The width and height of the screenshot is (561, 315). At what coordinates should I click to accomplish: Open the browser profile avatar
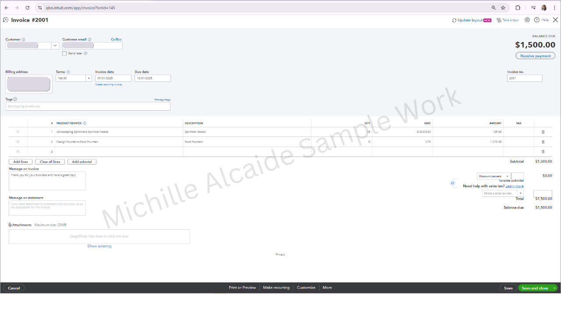click(544, 8)
